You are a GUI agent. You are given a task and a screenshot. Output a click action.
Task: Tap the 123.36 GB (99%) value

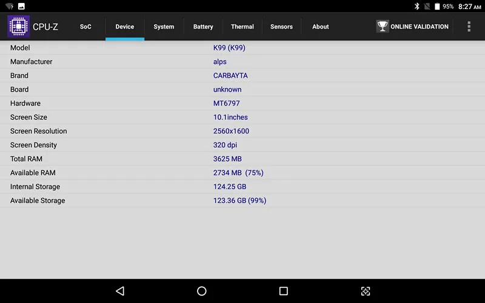[239, 201]
